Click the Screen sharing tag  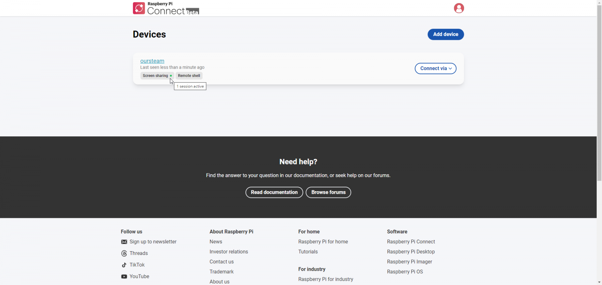(157, 76)
